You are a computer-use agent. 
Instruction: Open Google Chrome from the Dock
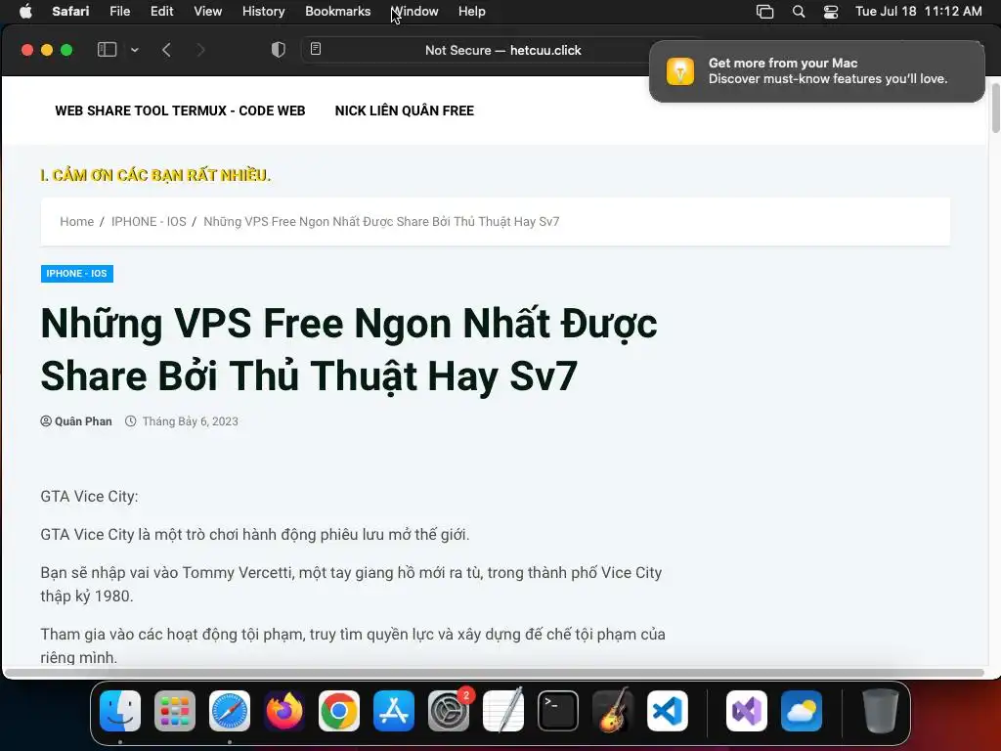pos(339,711)
